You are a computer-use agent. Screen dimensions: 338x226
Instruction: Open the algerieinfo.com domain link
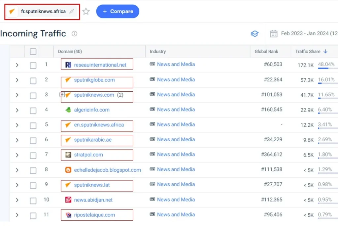[x=92, y=110]
